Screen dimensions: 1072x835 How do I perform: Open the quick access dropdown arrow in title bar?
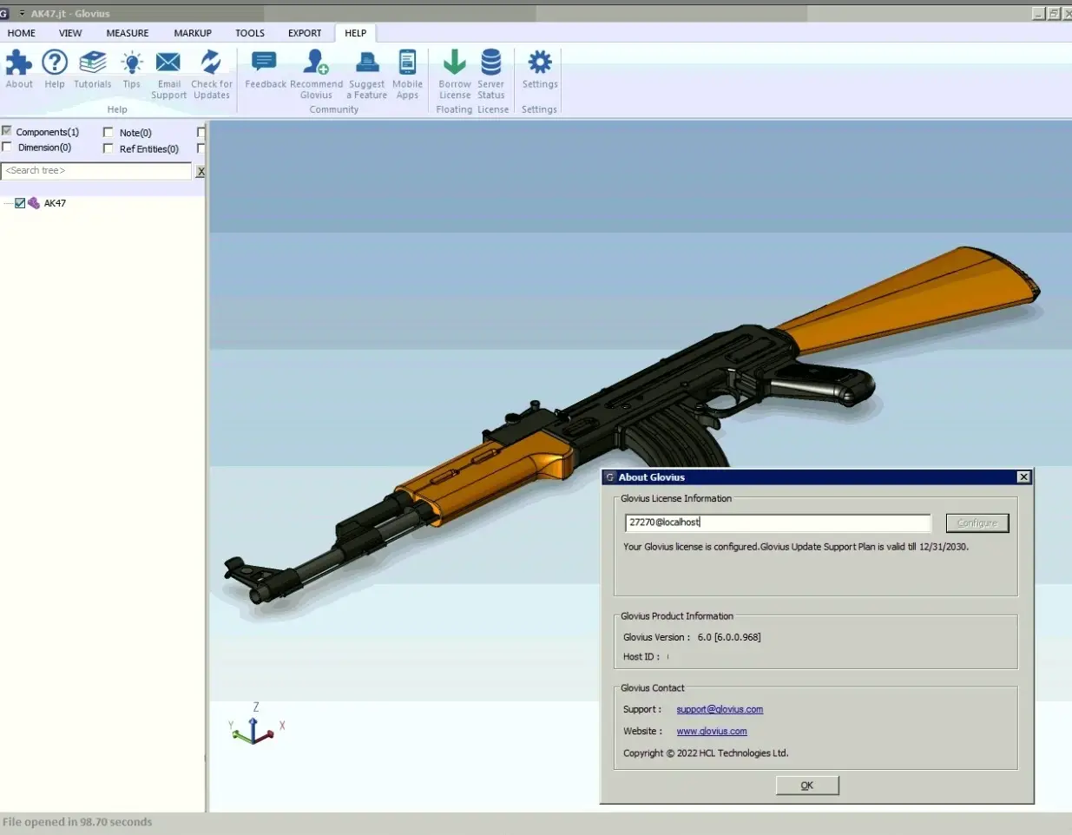tap(22, 14)
